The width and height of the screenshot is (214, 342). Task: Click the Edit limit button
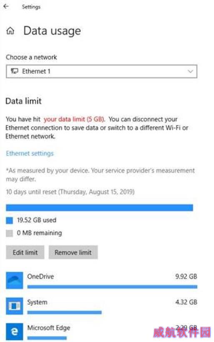point(25,252)
